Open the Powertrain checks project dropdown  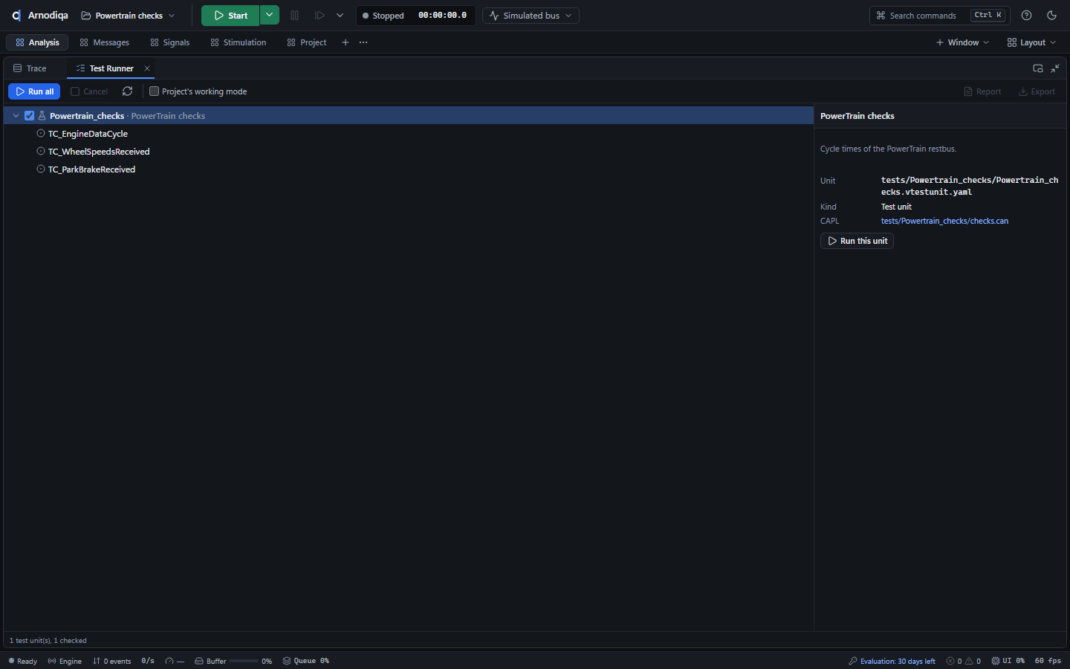129,16
